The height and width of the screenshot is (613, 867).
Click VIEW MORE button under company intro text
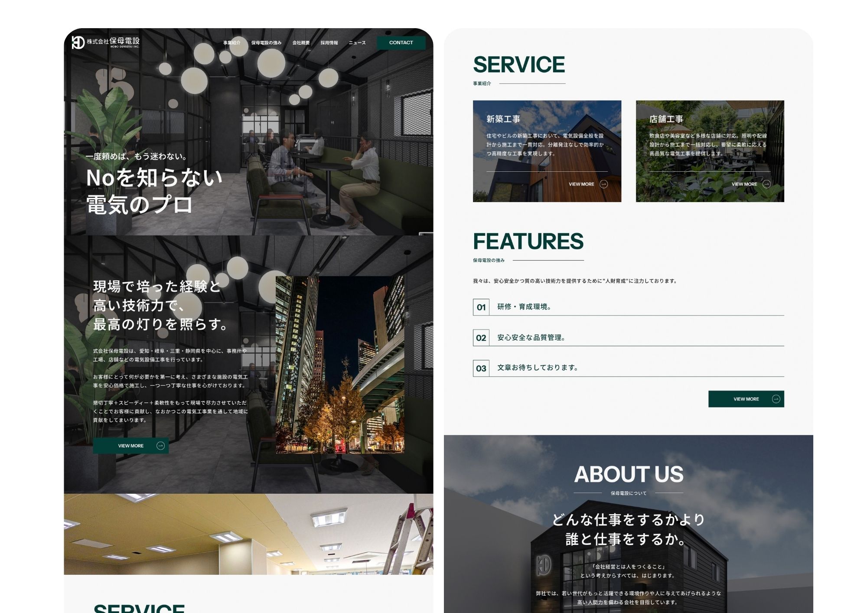point(130,446)
